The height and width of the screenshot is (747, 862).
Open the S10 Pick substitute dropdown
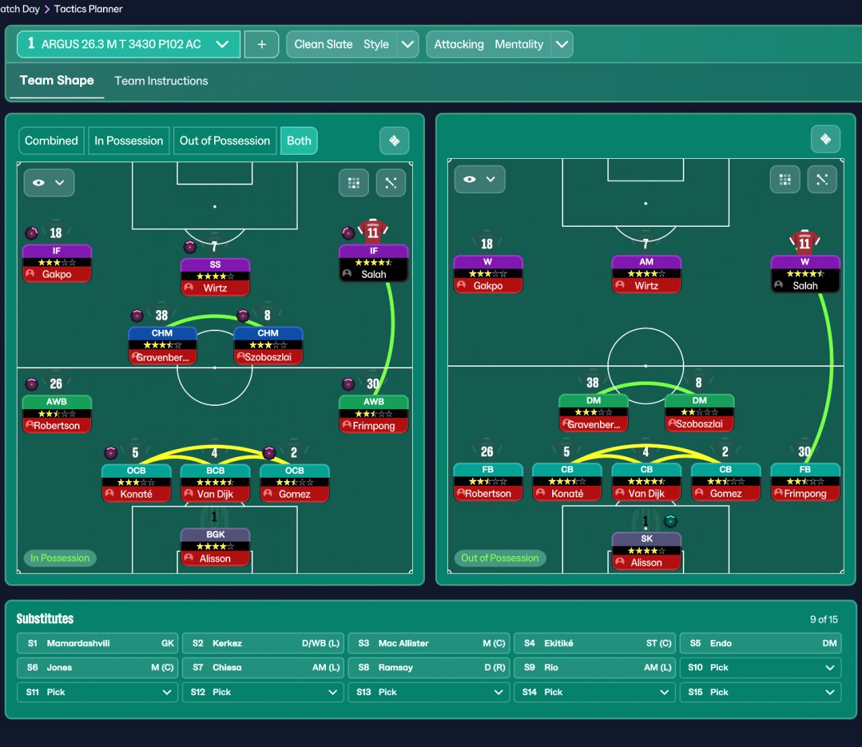760,668
